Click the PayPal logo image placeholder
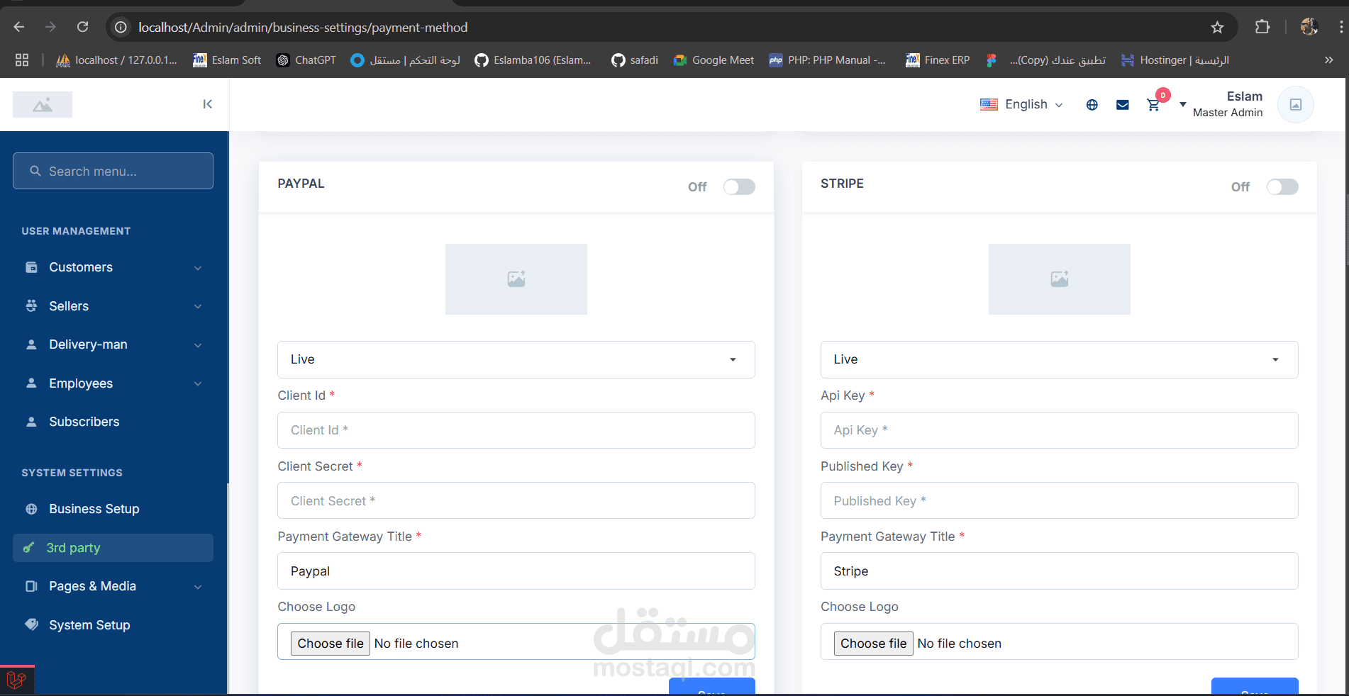 click(x=516, y=279)
